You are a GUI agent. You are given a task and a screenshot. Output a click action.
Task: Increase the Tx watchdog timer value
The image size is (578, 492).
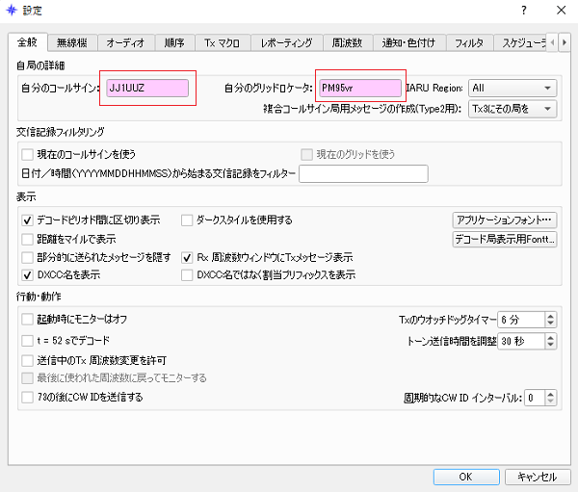tap(551, 316)
